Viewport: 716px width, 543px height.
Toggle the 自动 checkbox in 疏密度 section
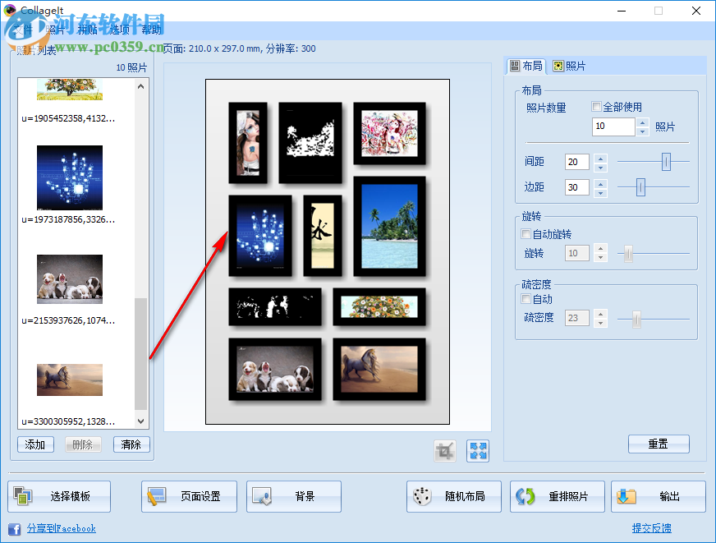[x=526, y=299]
